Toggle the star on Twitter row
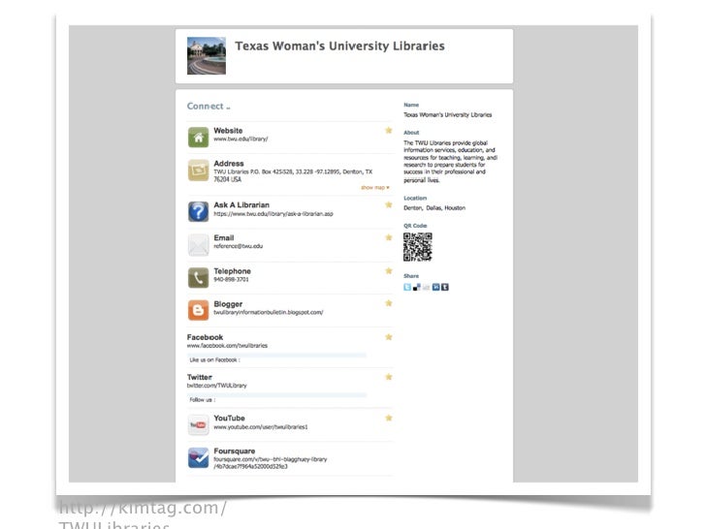706x529 pixels. point(389,377)
